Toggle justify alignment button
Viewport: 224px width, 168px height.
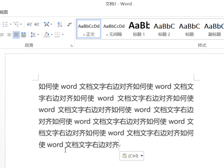(16, 35)
